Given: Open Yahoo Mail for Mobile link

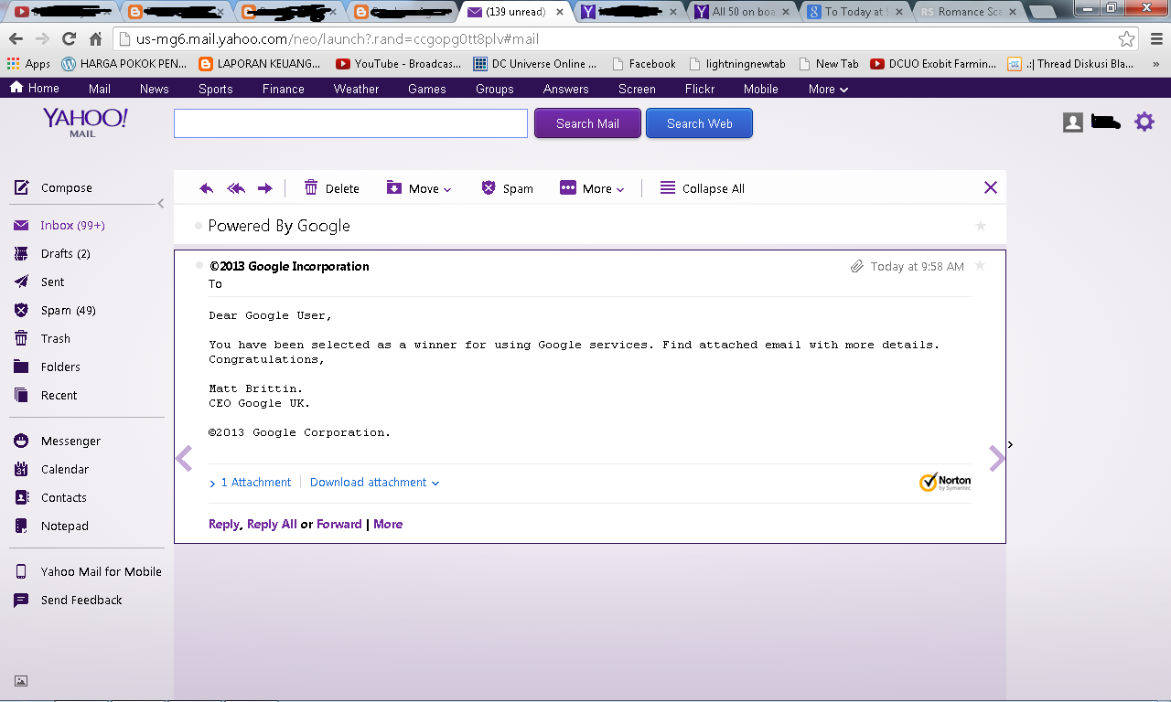Looking at the screenshot, I should 88,571.
